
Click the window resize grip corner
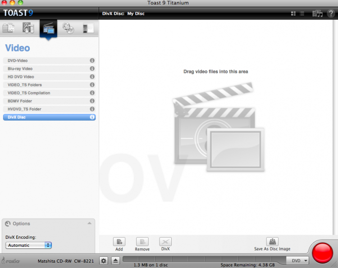(x=335, y=265)
